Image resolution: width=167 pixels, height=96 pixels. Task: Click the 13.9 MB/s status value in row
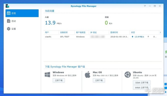coord(139,37)
